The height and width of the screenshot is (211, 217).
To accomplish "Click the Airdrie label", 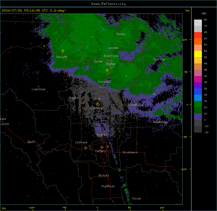I will click(102, 135).
